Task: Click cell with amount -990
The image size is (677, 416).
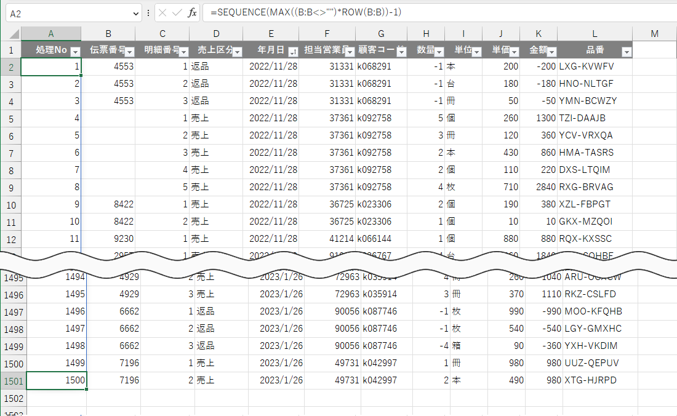Action: click(x=544, y=311)
